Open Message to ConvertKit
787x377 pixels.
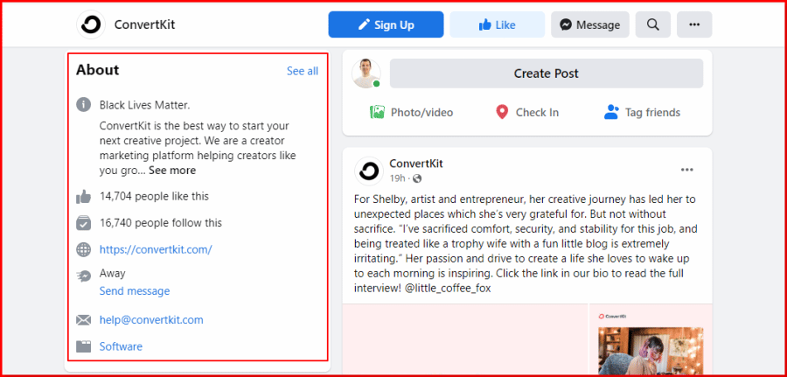(589, 24)
